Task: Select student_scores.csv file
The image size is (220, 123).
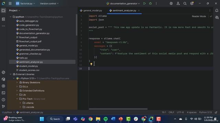Action: coord(29,70)
